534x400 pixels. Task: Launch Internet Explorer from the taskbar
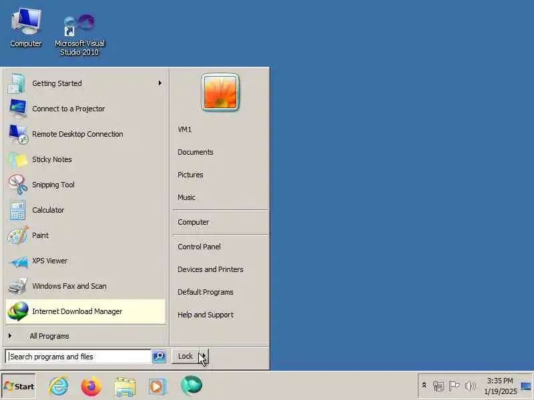(x=59, y=386)
